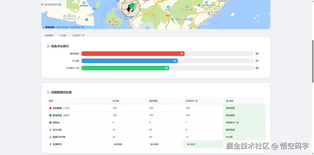Click highlighted 基本畅通 under SM城市广场
Viewport: 314px width, 155px height.
pos(191,144)
